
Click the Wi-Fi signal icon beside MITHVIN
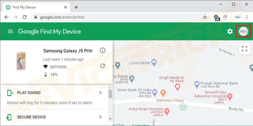click(x=46, y=67)
